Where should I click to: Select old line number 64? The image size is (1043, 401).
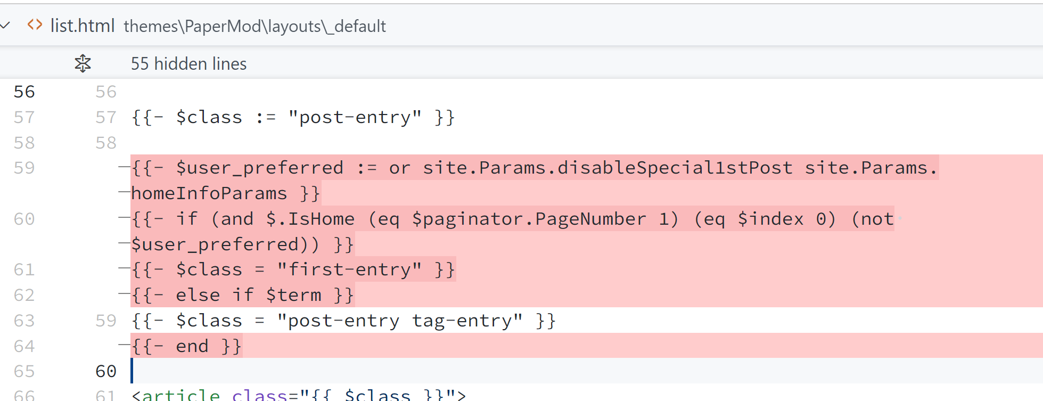click(x=24, y=346)
